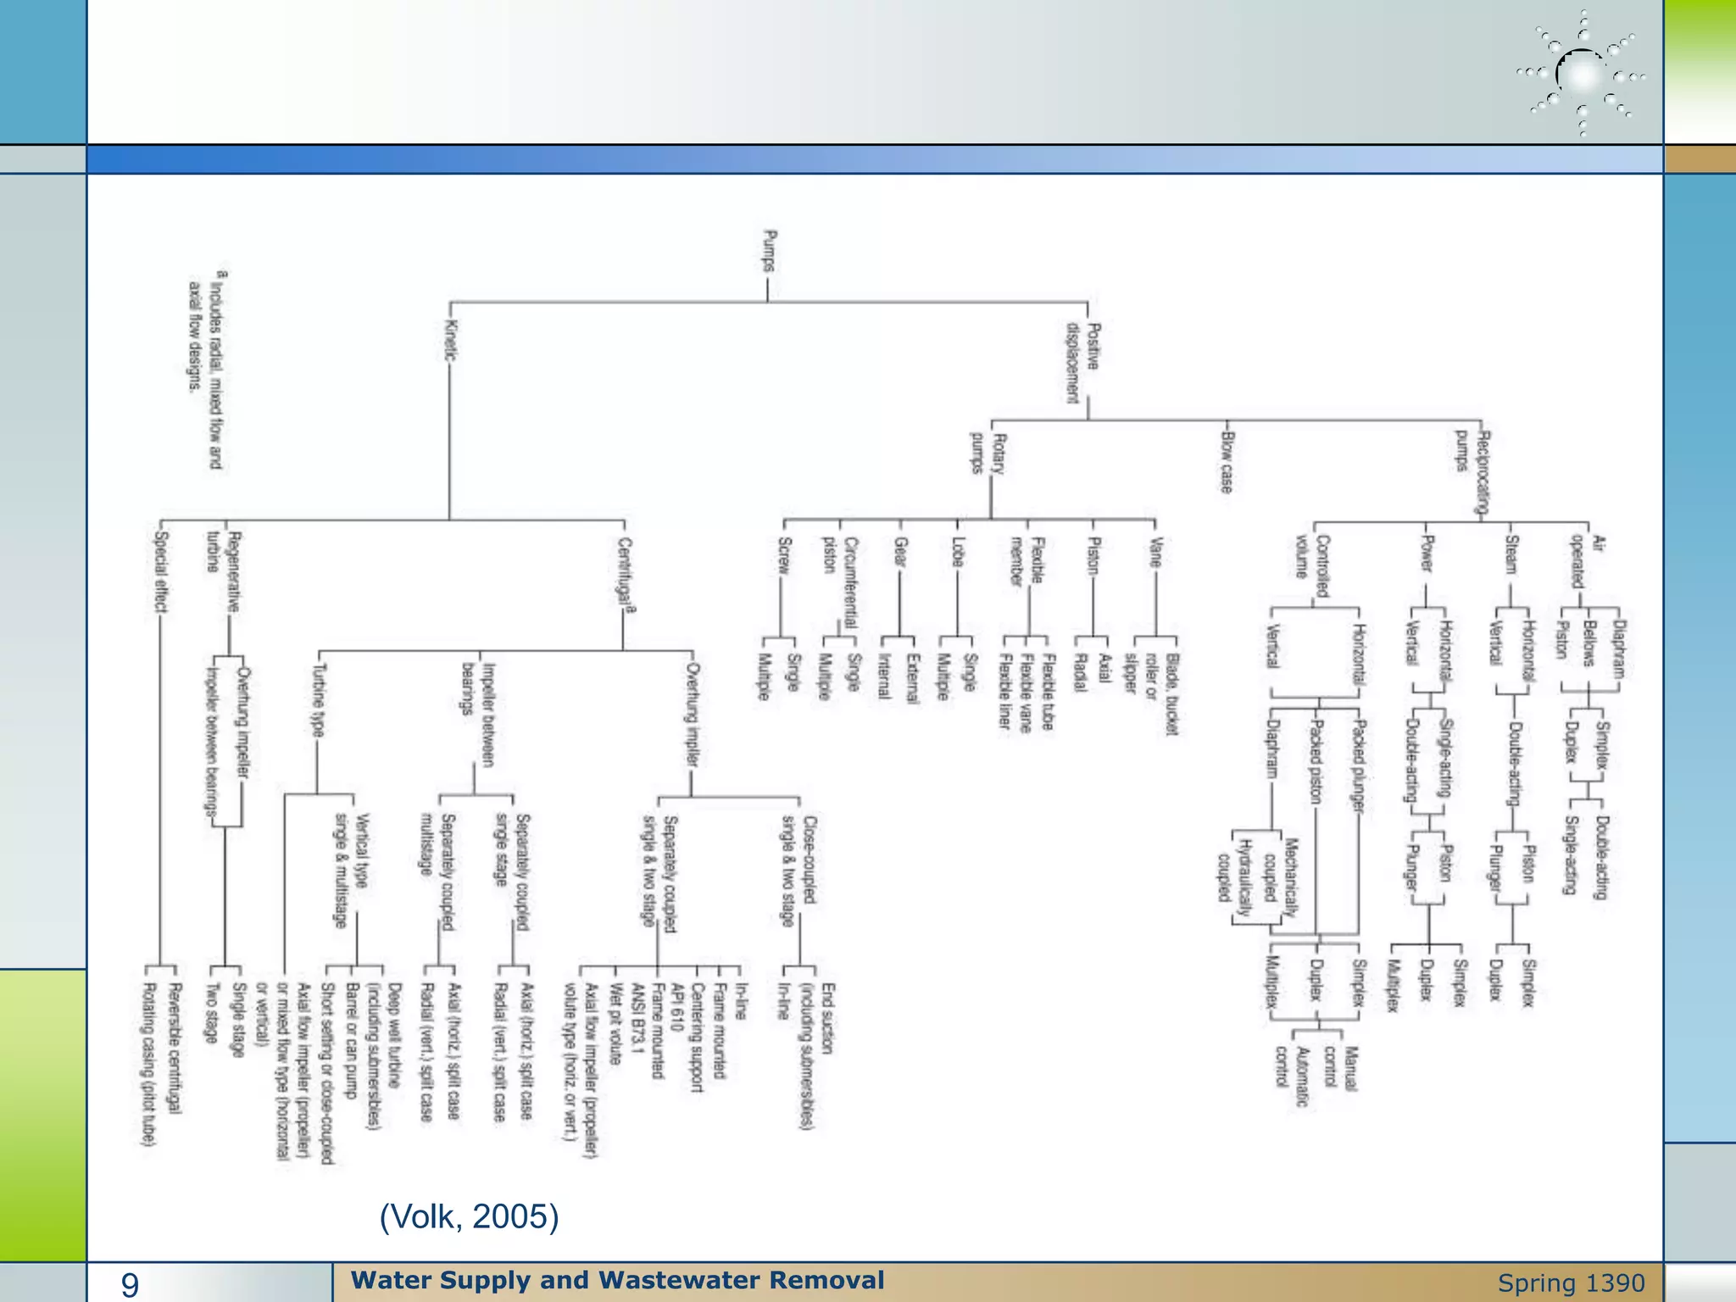Click the footer title 'Water Supply and Wastewater Removal'
The width and height of the screenshot is (1736, 1302).
pyautogui.click(x=617, y=1280)
